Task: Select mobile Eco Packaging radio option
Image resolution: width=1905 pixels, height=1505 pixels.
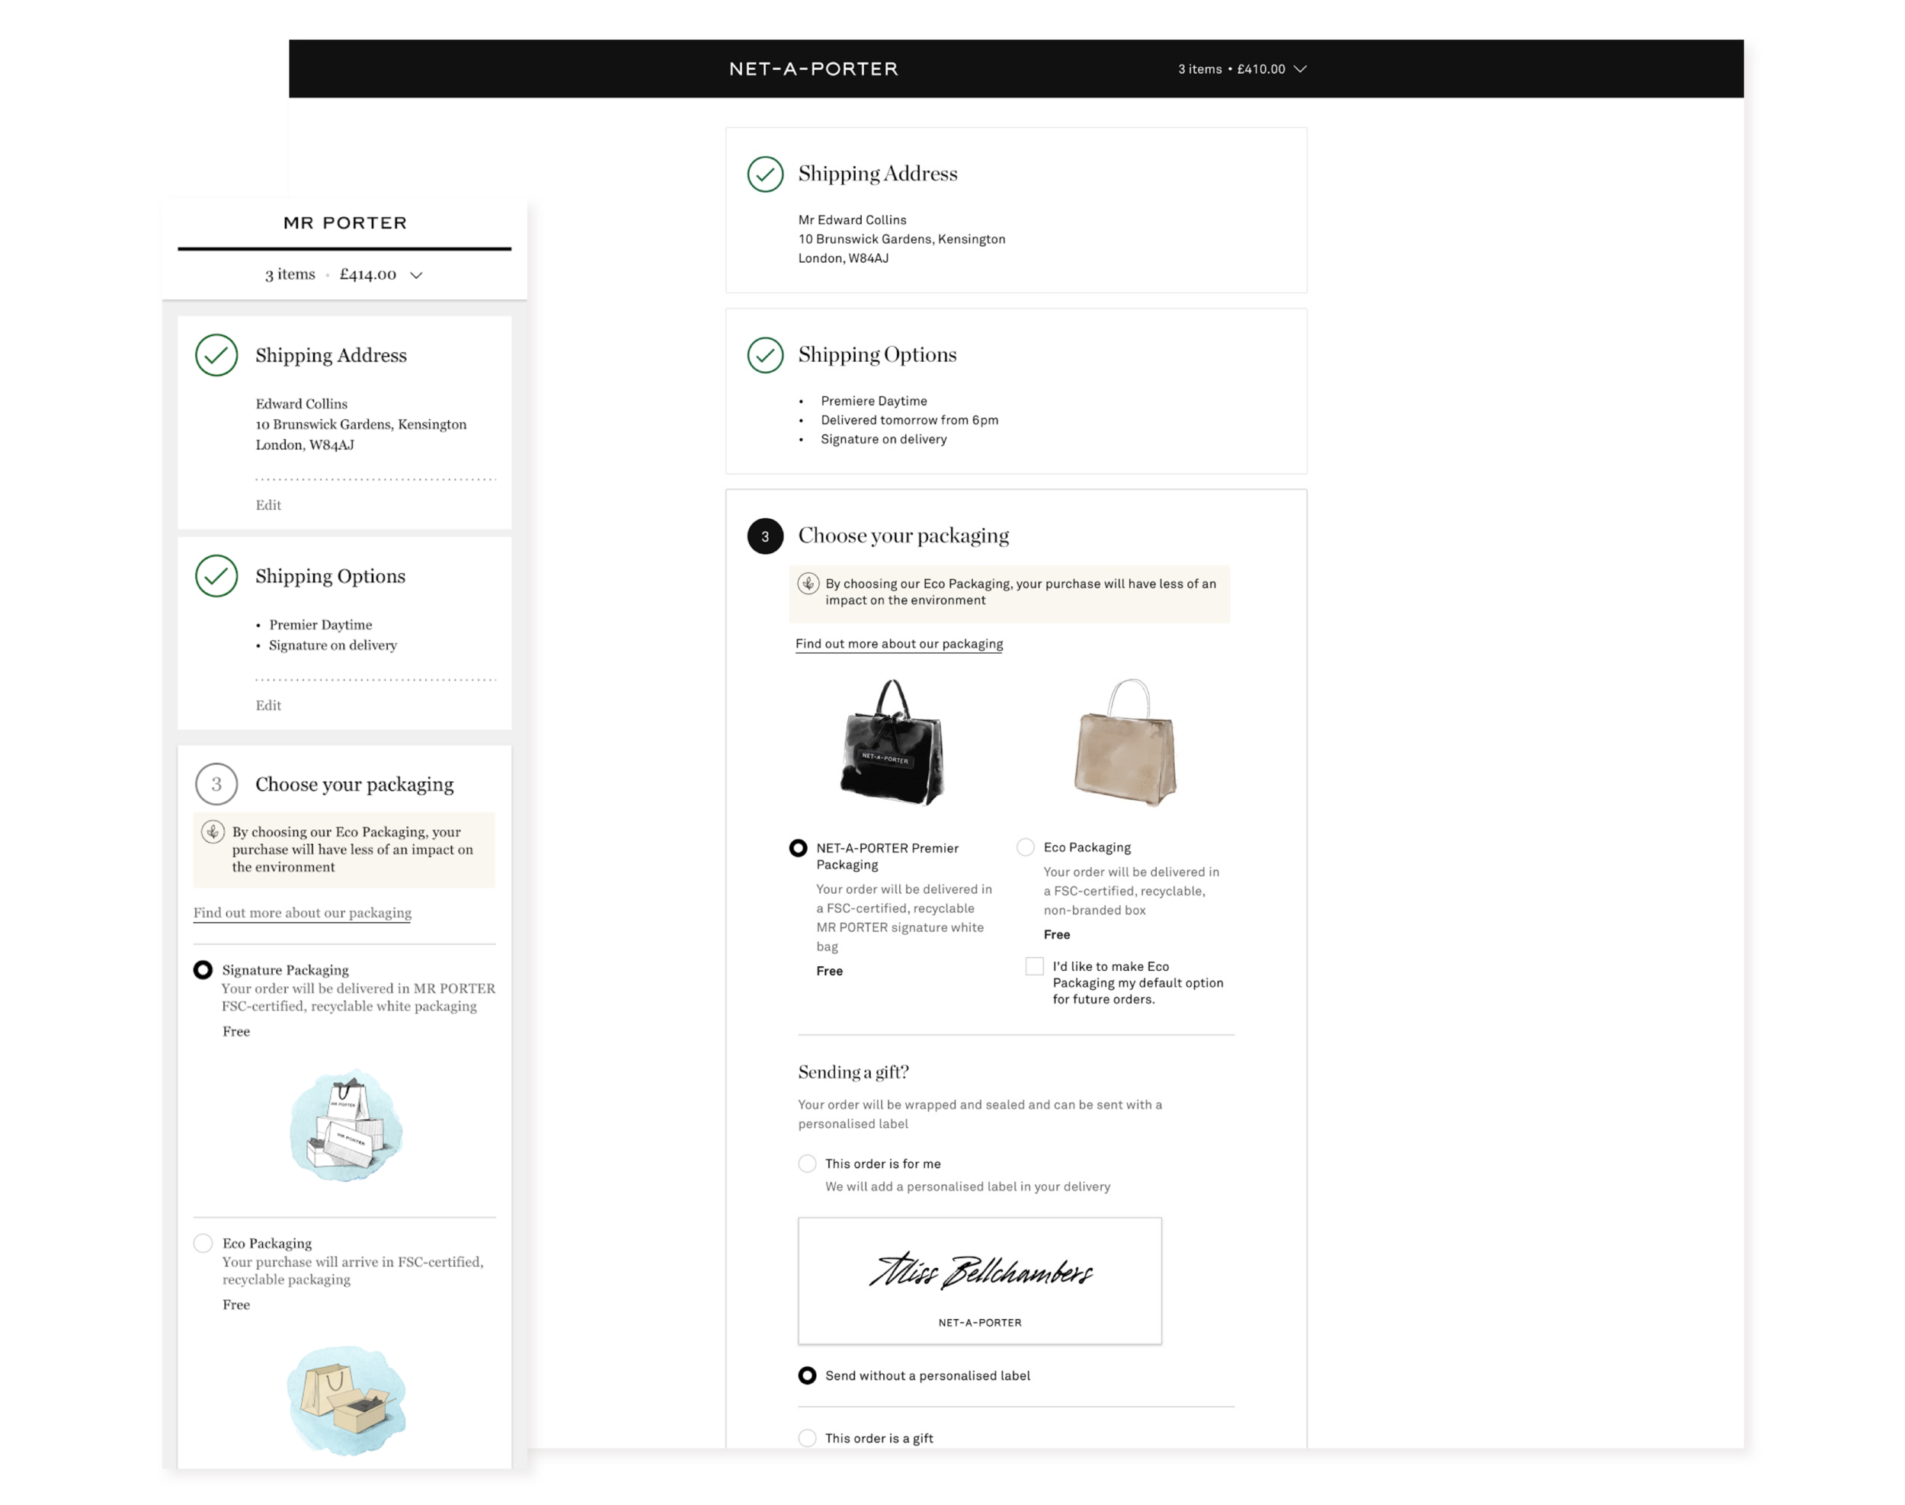Action: pos(203,1244)
